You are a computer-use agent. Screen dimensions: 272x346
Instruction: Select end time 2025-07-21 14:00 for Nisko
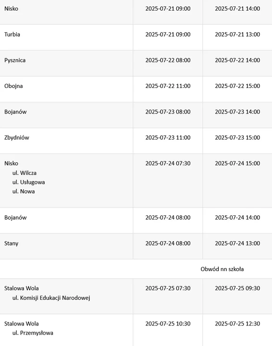coord(237,9)
